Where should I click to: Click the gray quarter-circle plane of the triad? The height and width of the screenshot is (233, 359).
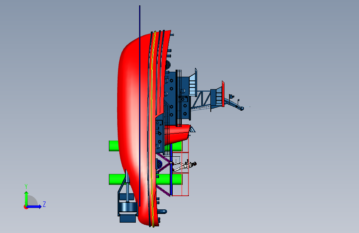pos(32,201)
